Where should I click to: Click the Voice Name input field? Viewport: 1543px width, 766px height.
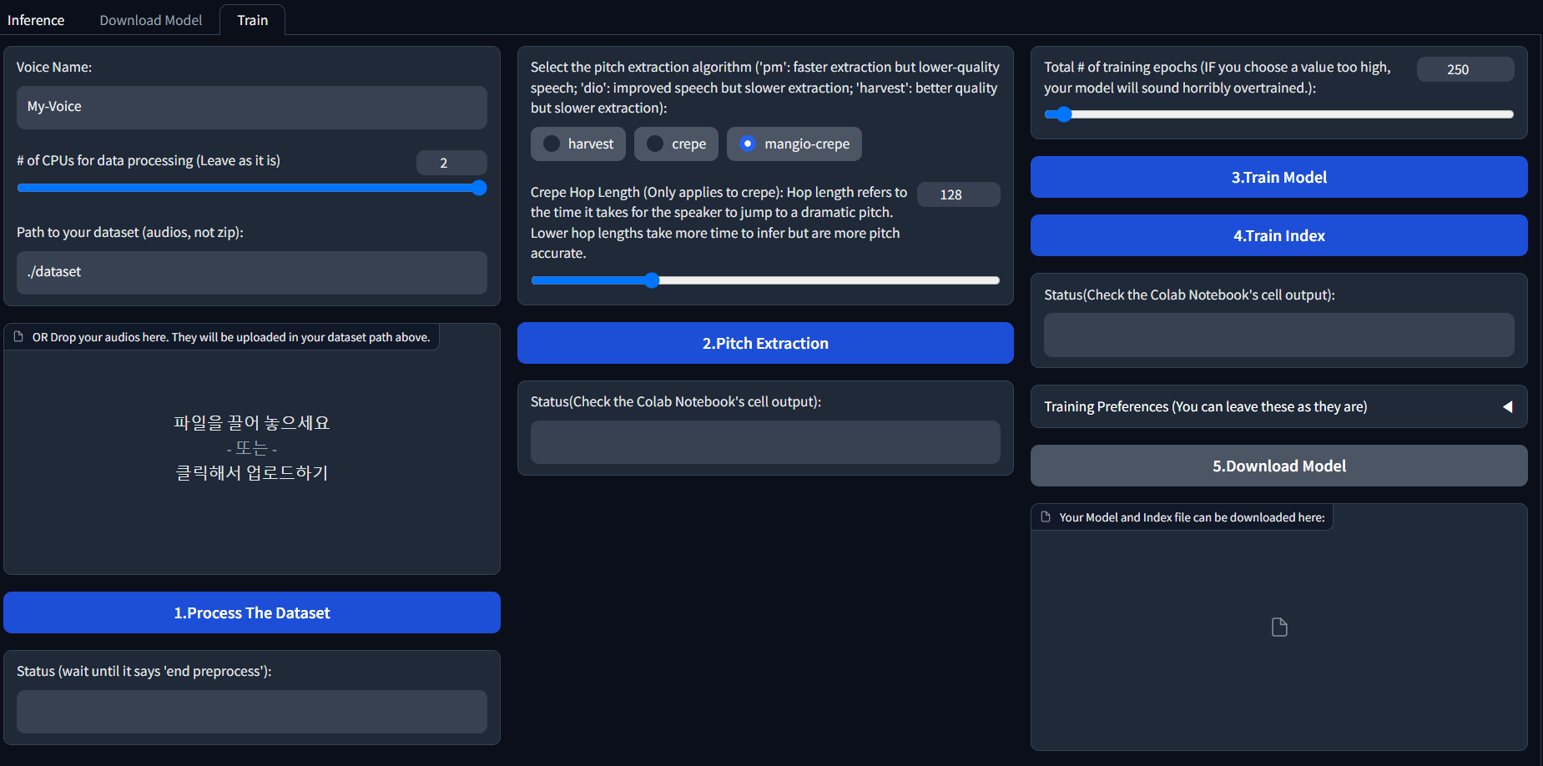tap(252, 108)
